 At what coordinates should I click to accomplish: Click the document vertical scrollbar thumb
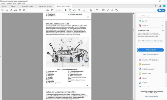133,29
